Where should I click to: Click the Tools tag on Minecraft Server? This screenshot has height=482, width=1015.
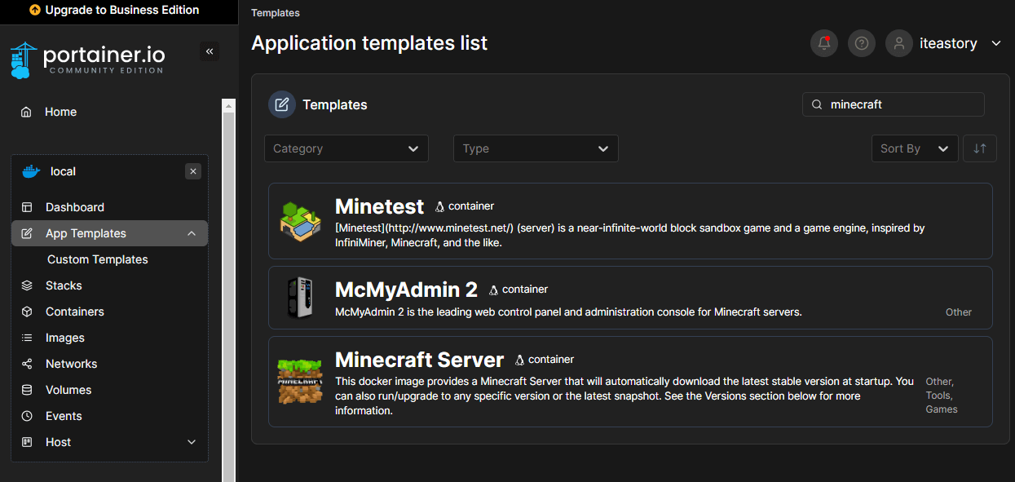(x=939, y=396)
